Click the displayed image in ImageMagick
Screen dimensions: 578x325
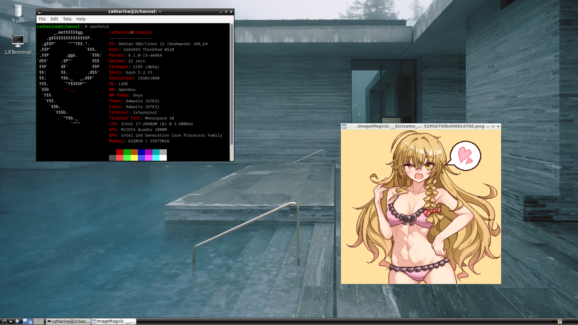coord(421,207)
